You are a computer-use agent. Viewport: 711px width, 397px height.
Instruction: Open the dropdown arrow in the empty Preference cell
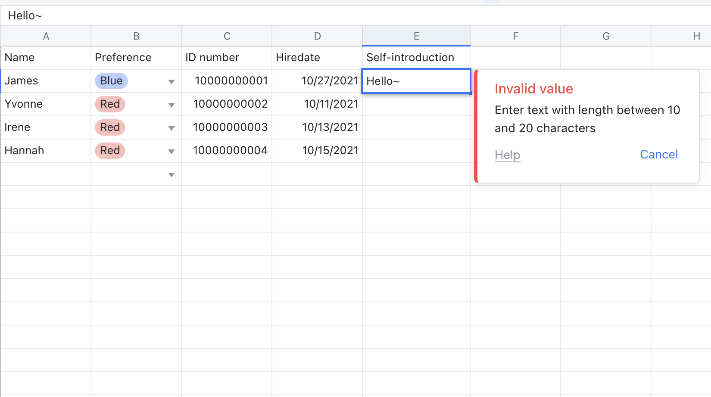point(171,174)
